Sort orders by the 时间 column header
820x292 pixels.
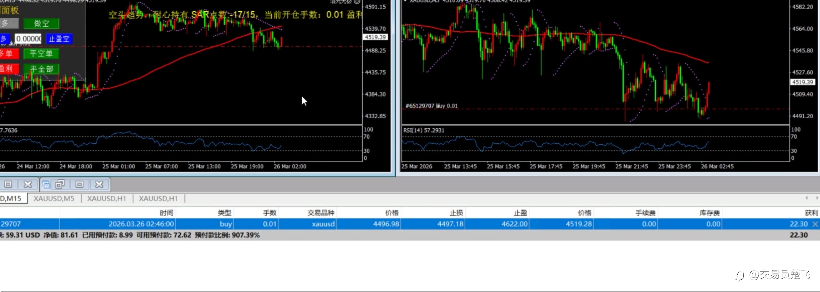point(166,213)
